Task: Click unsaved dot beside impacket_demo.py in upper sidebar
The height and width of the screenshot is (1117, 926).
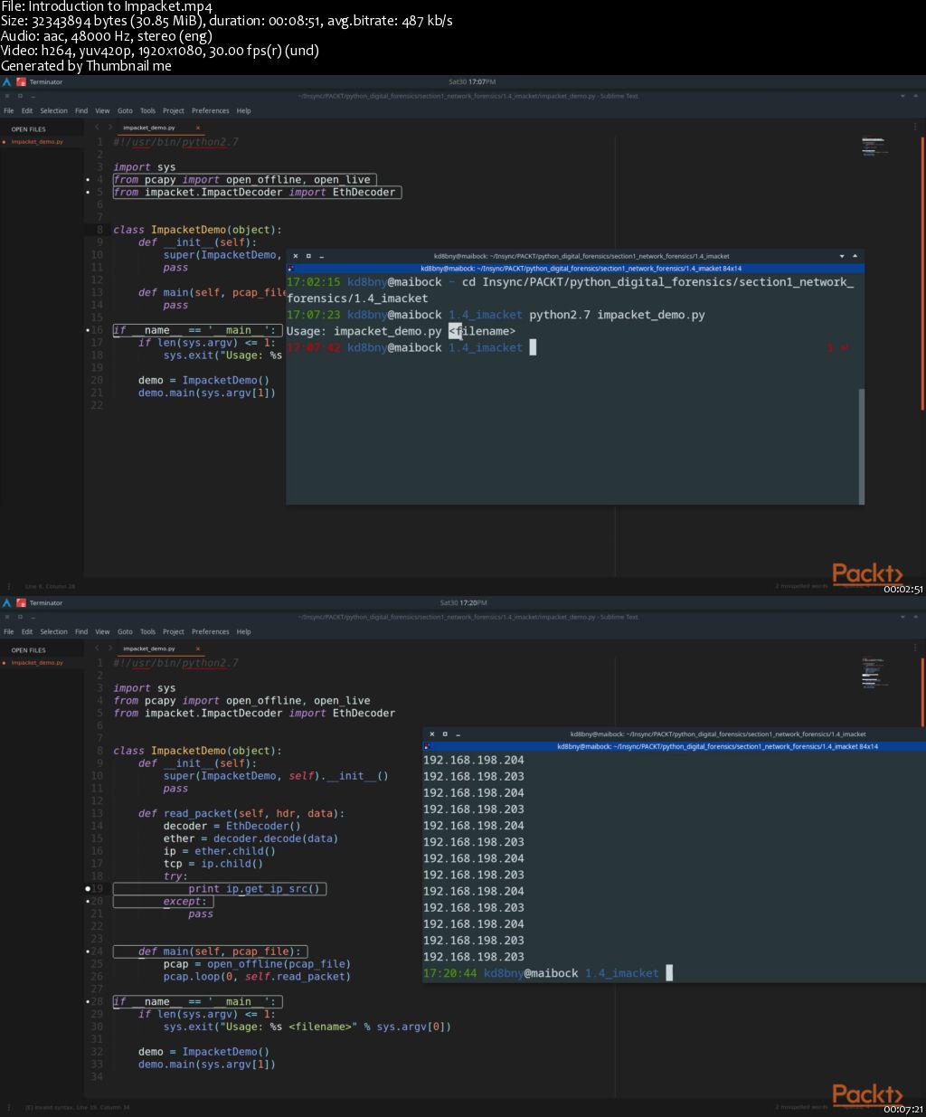Action: click(x=5, y=142)
